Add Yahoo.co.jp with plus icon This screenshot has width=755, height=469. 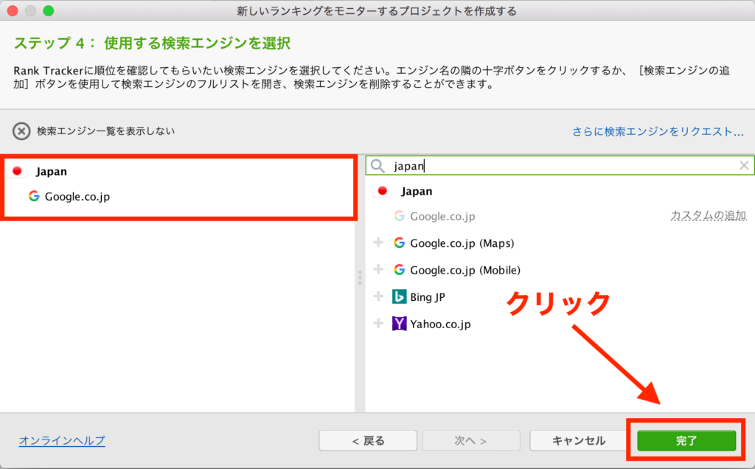378,323
